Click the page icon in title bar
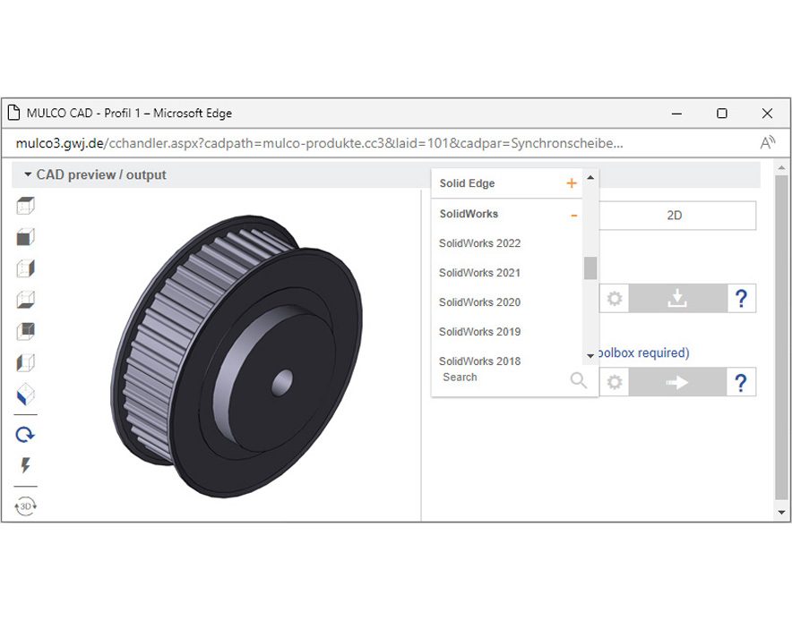 point(13,113)
